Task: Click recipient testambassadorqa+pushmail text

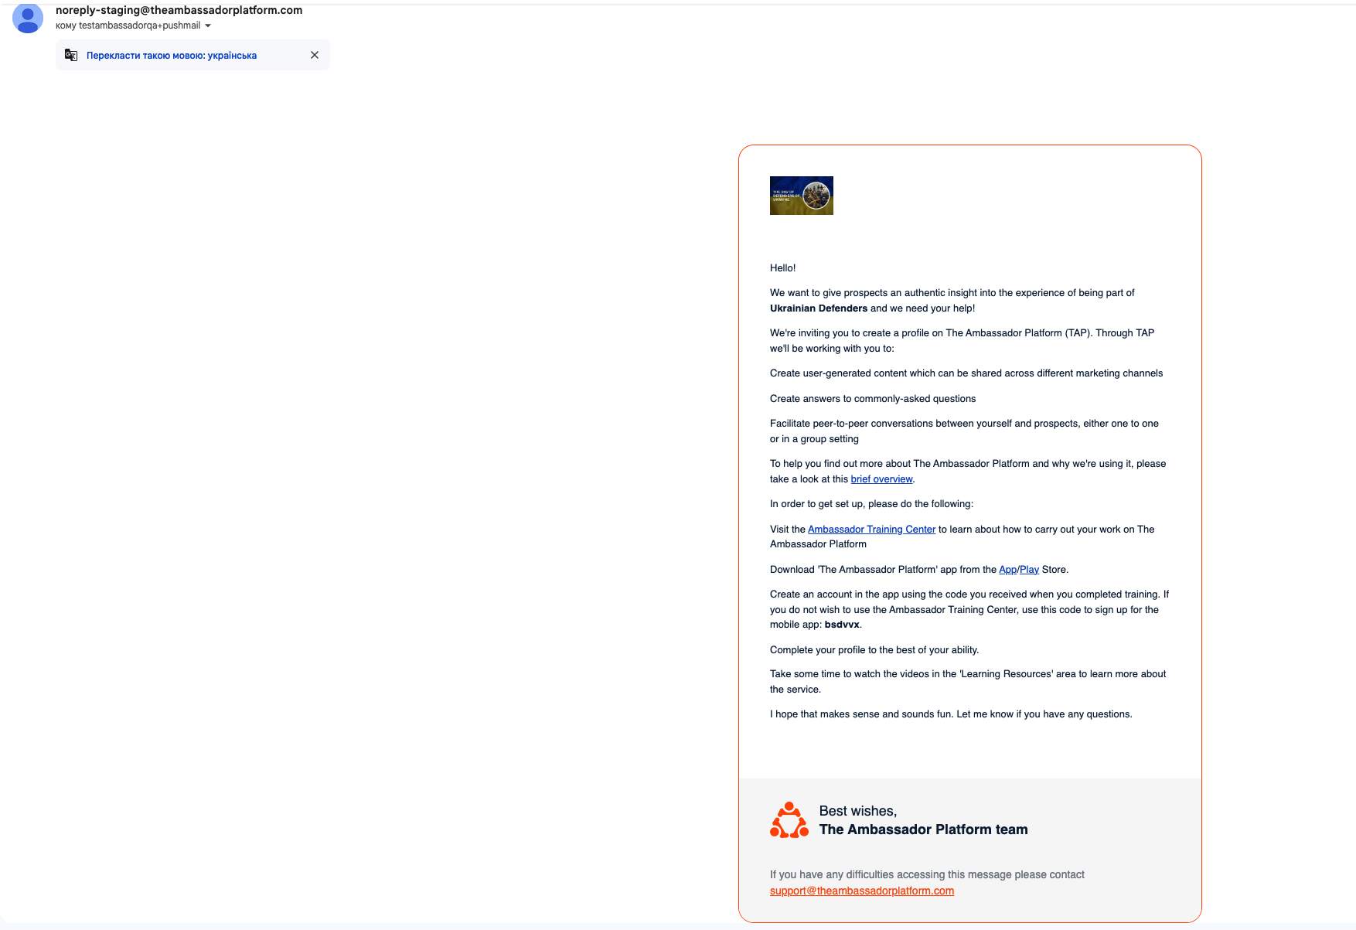Action: 139,26
